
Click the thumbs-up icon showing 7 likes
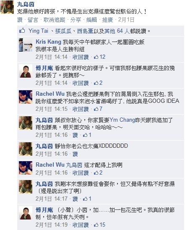[x=96, y=109]
